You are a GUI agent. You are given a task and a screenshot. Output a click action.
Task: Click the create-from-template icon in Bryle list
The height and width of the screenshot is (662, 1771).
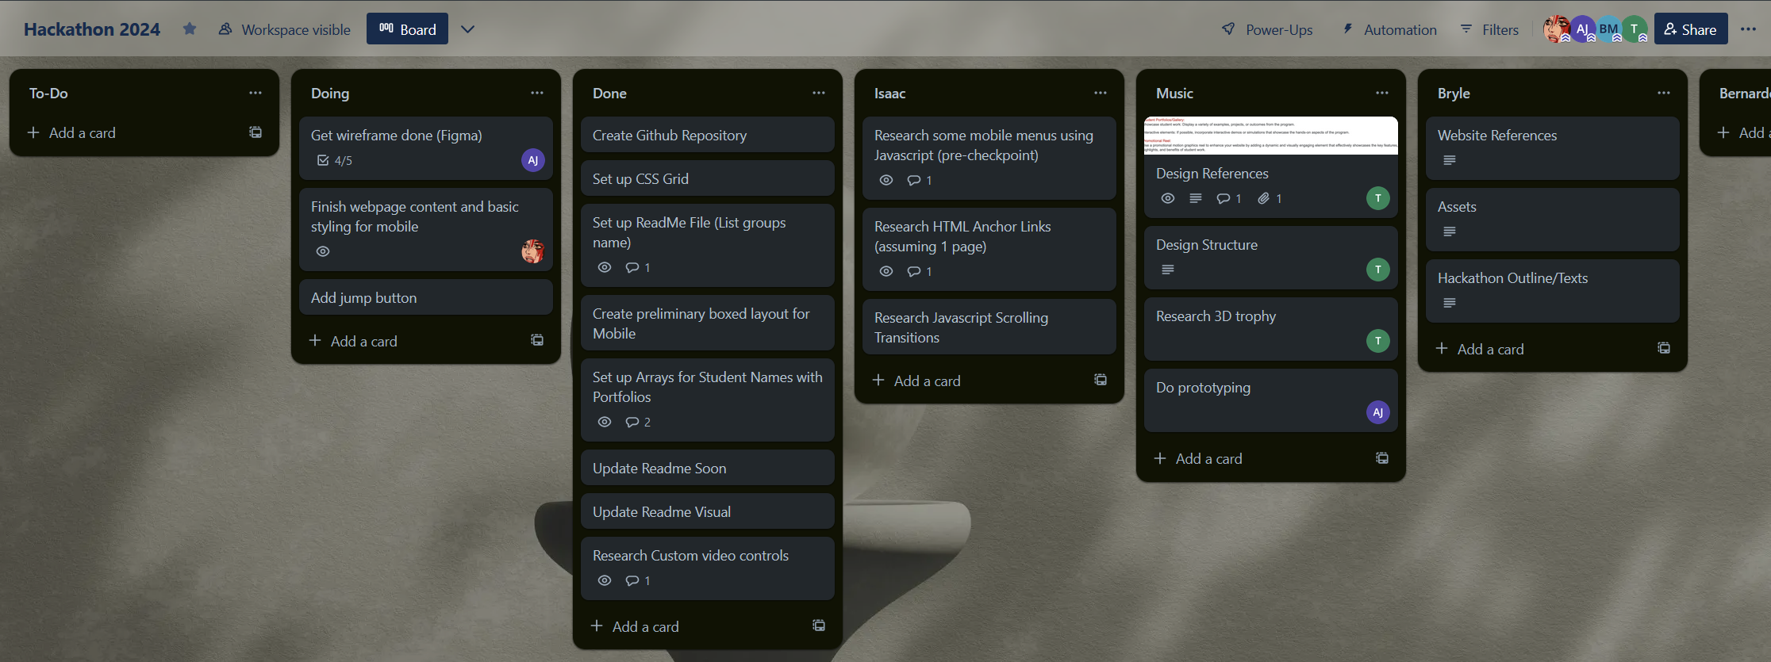click(1664, 349)
